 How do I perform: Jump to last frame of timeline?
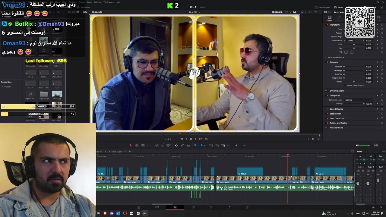[201, 139]
